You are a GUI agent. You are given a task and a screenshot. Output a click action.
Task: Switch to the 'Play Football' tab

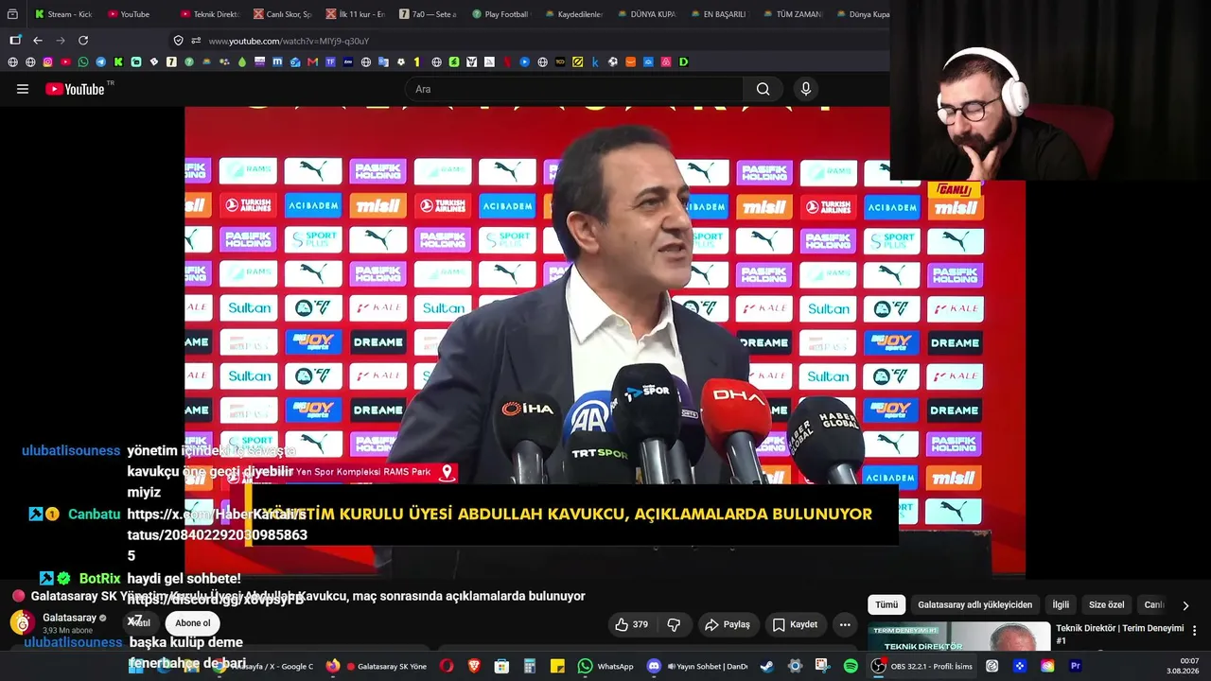tap(500, 14)
